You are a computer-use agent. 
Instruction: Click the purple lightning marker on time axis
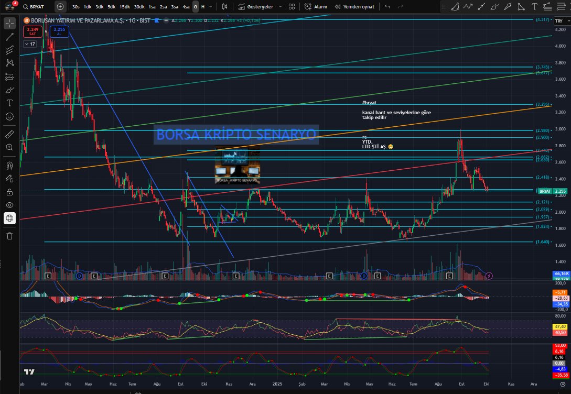tap(489, 276)
